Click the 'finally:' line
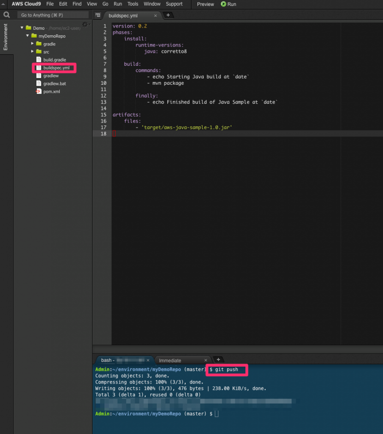This screenshot has width=383, height=434. pos(147,95)
